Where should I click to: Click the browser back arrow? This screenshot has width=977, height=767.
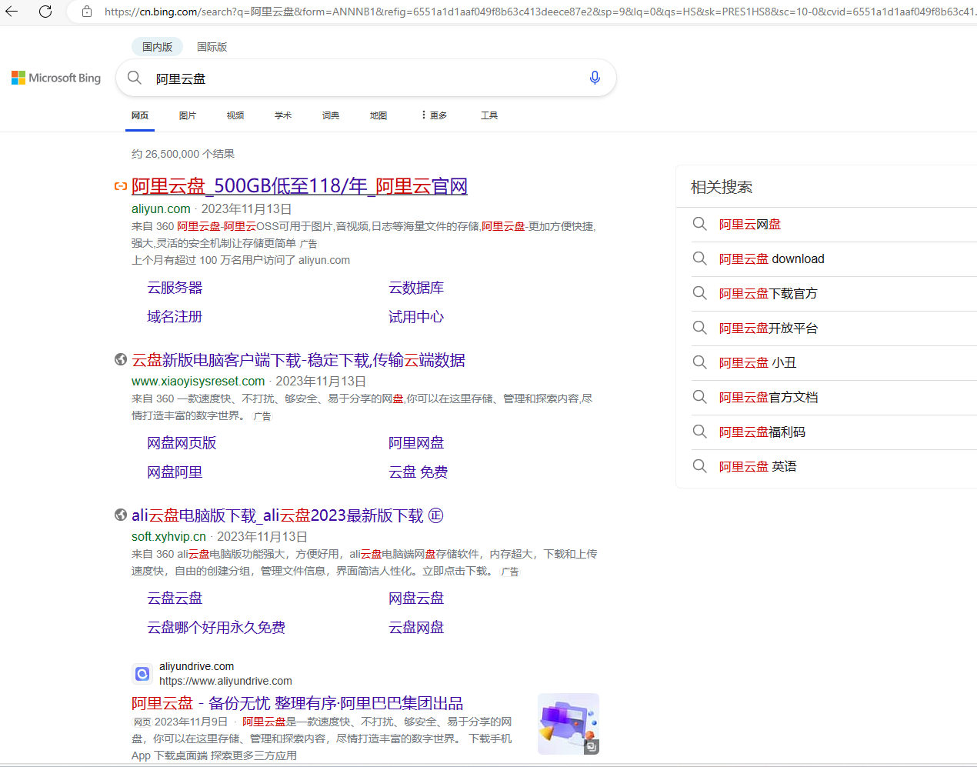click(x=12, y=12)
